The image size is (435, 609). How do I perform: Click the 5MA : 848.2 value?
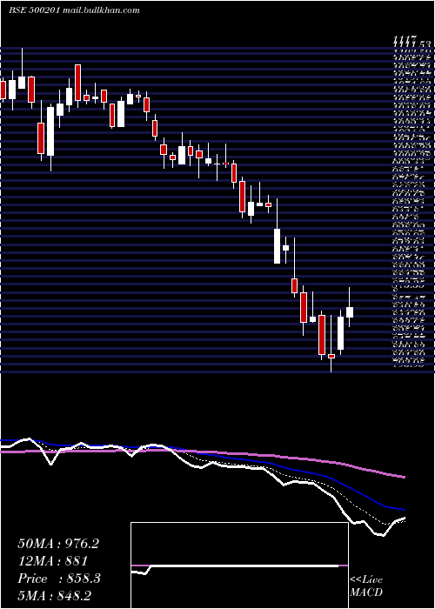tap(56, 596)
